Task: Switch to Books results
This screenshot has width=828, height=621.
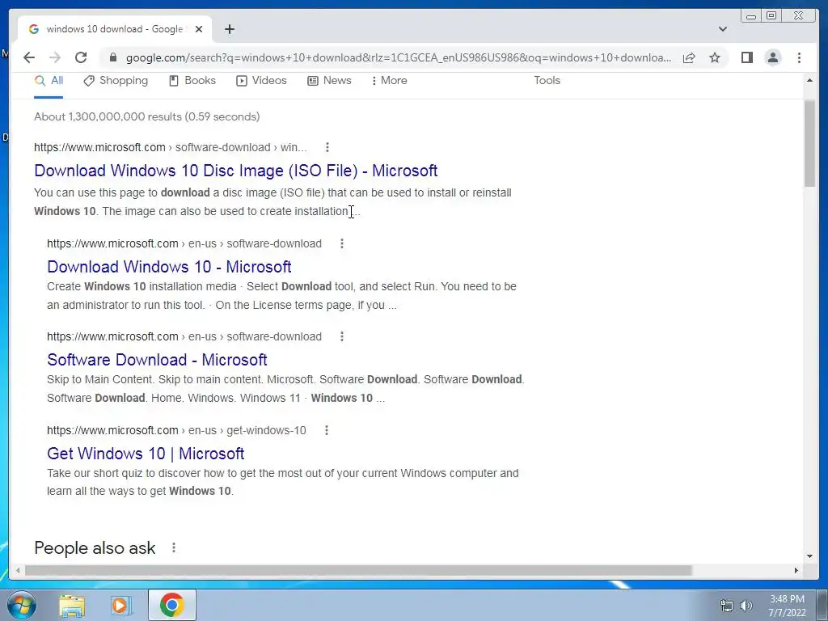Action: (192, 81)
